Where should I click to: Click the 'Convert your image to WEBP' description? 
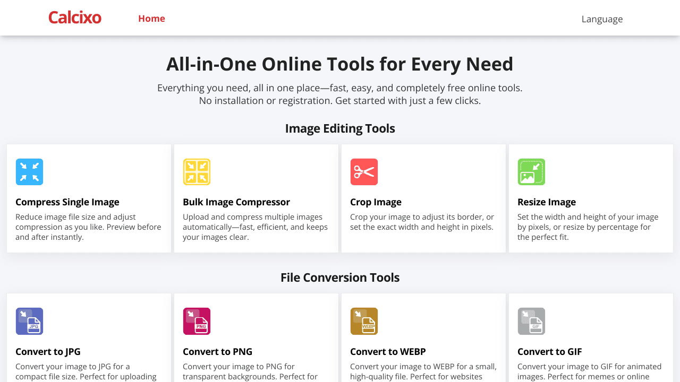click(x=423, y=371)
